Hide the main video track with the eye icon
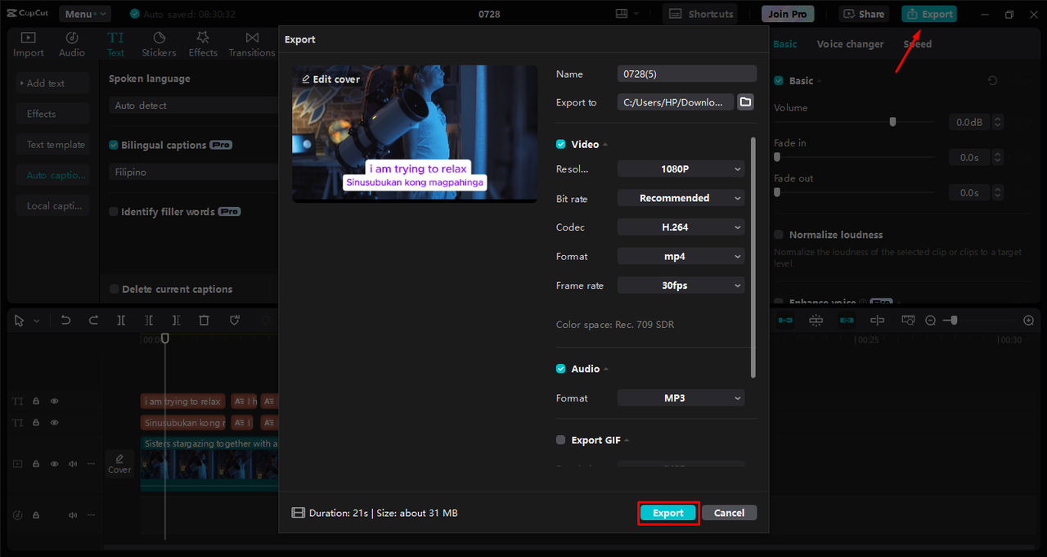 point(55,464)
